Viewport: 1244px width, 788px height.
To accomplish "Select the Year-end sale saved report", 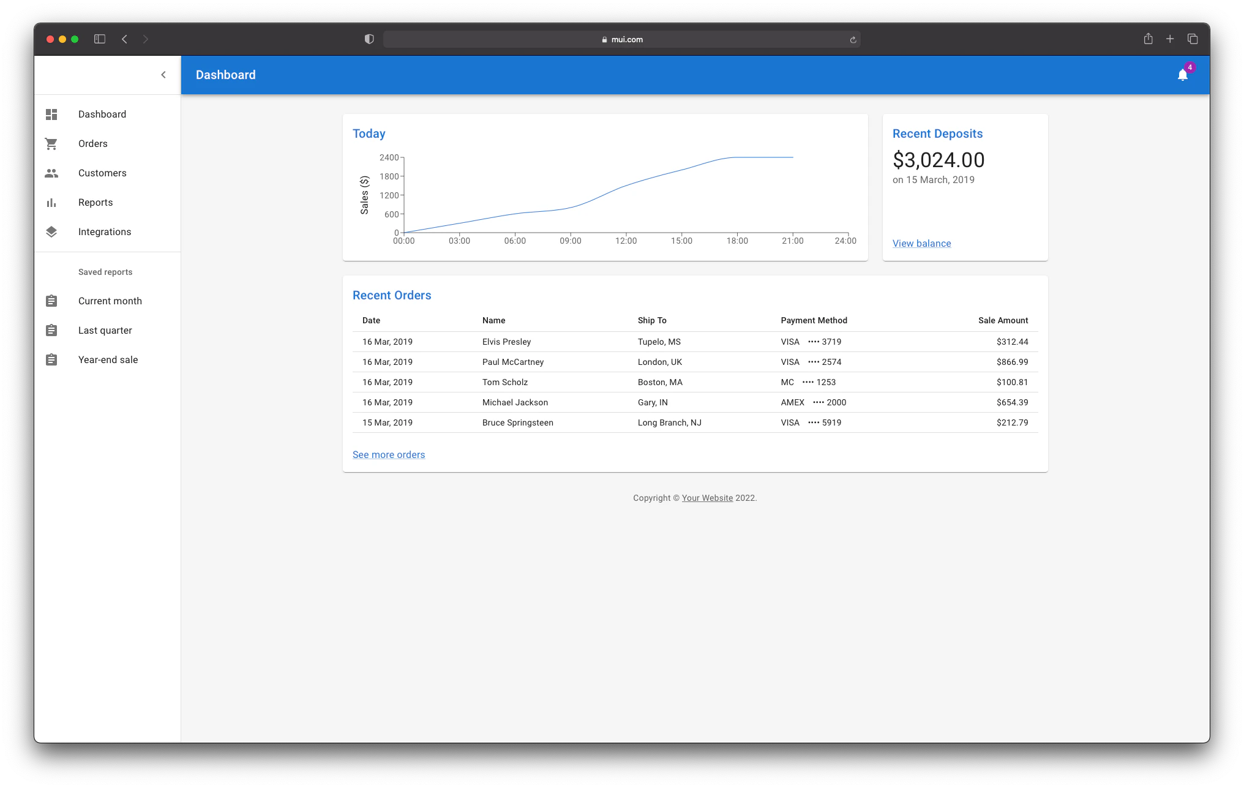I will pyautogui.click(x=108, y=359).
